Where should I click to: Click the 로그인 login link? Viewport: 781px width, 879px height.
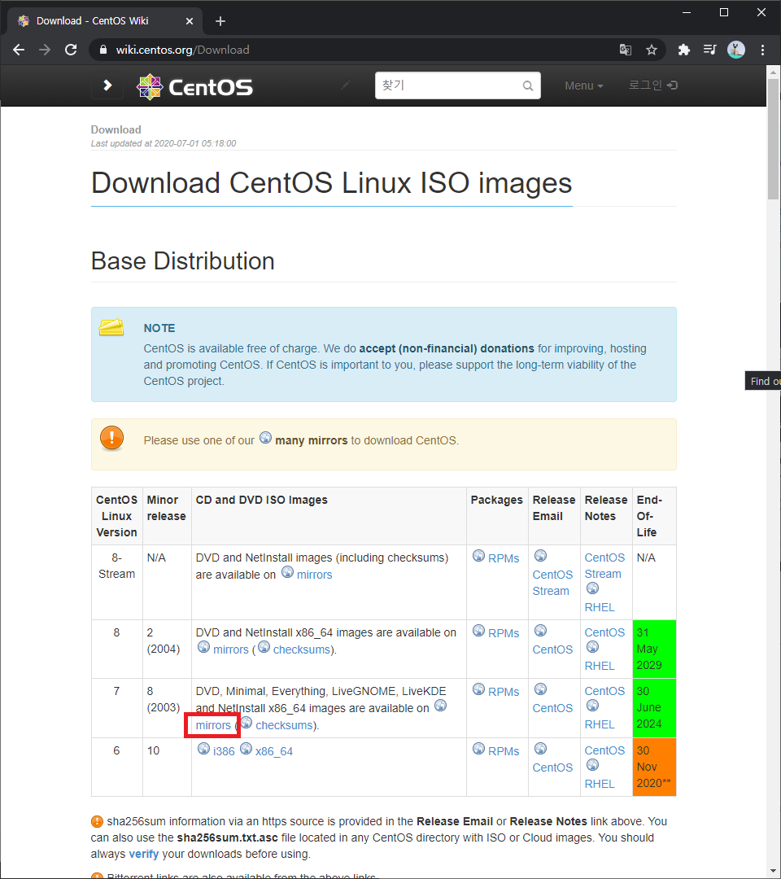click(652, 85)
